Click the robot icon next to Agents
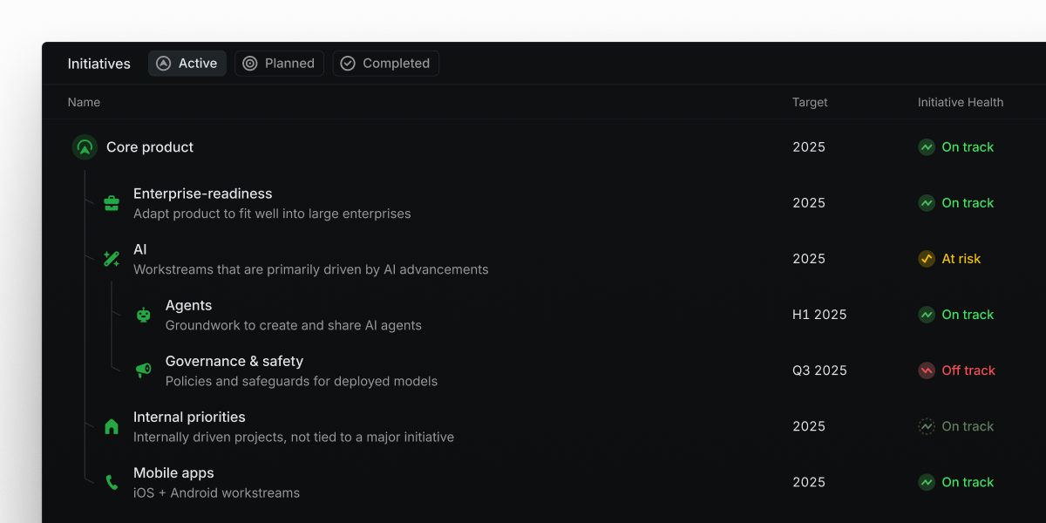The height and width of the screenshot is (523, 1046). [x=143, y=315]
